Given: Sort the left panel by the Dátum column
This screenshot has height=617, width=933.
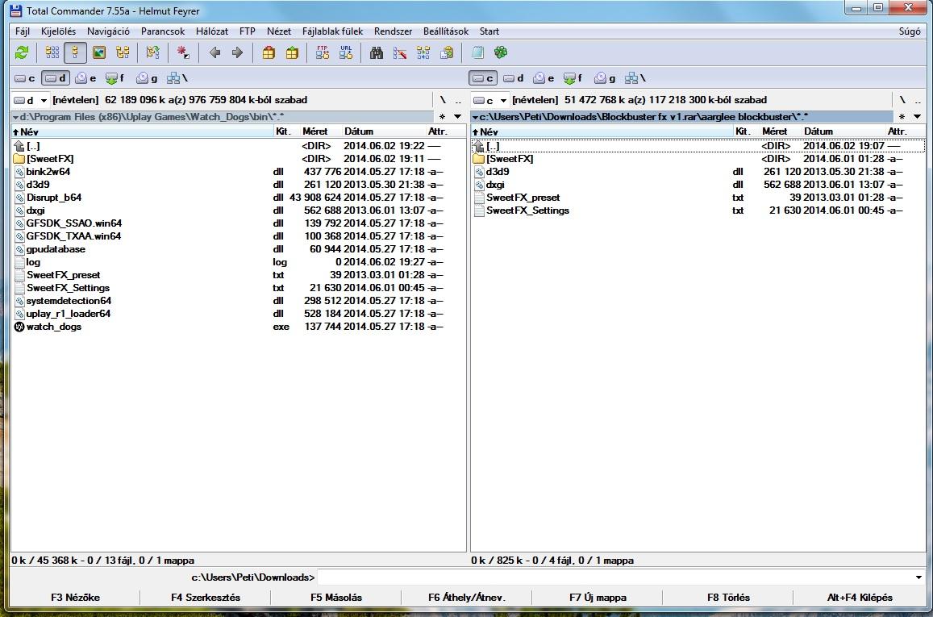Looking at the screenshot, I should tap(359, 131).
